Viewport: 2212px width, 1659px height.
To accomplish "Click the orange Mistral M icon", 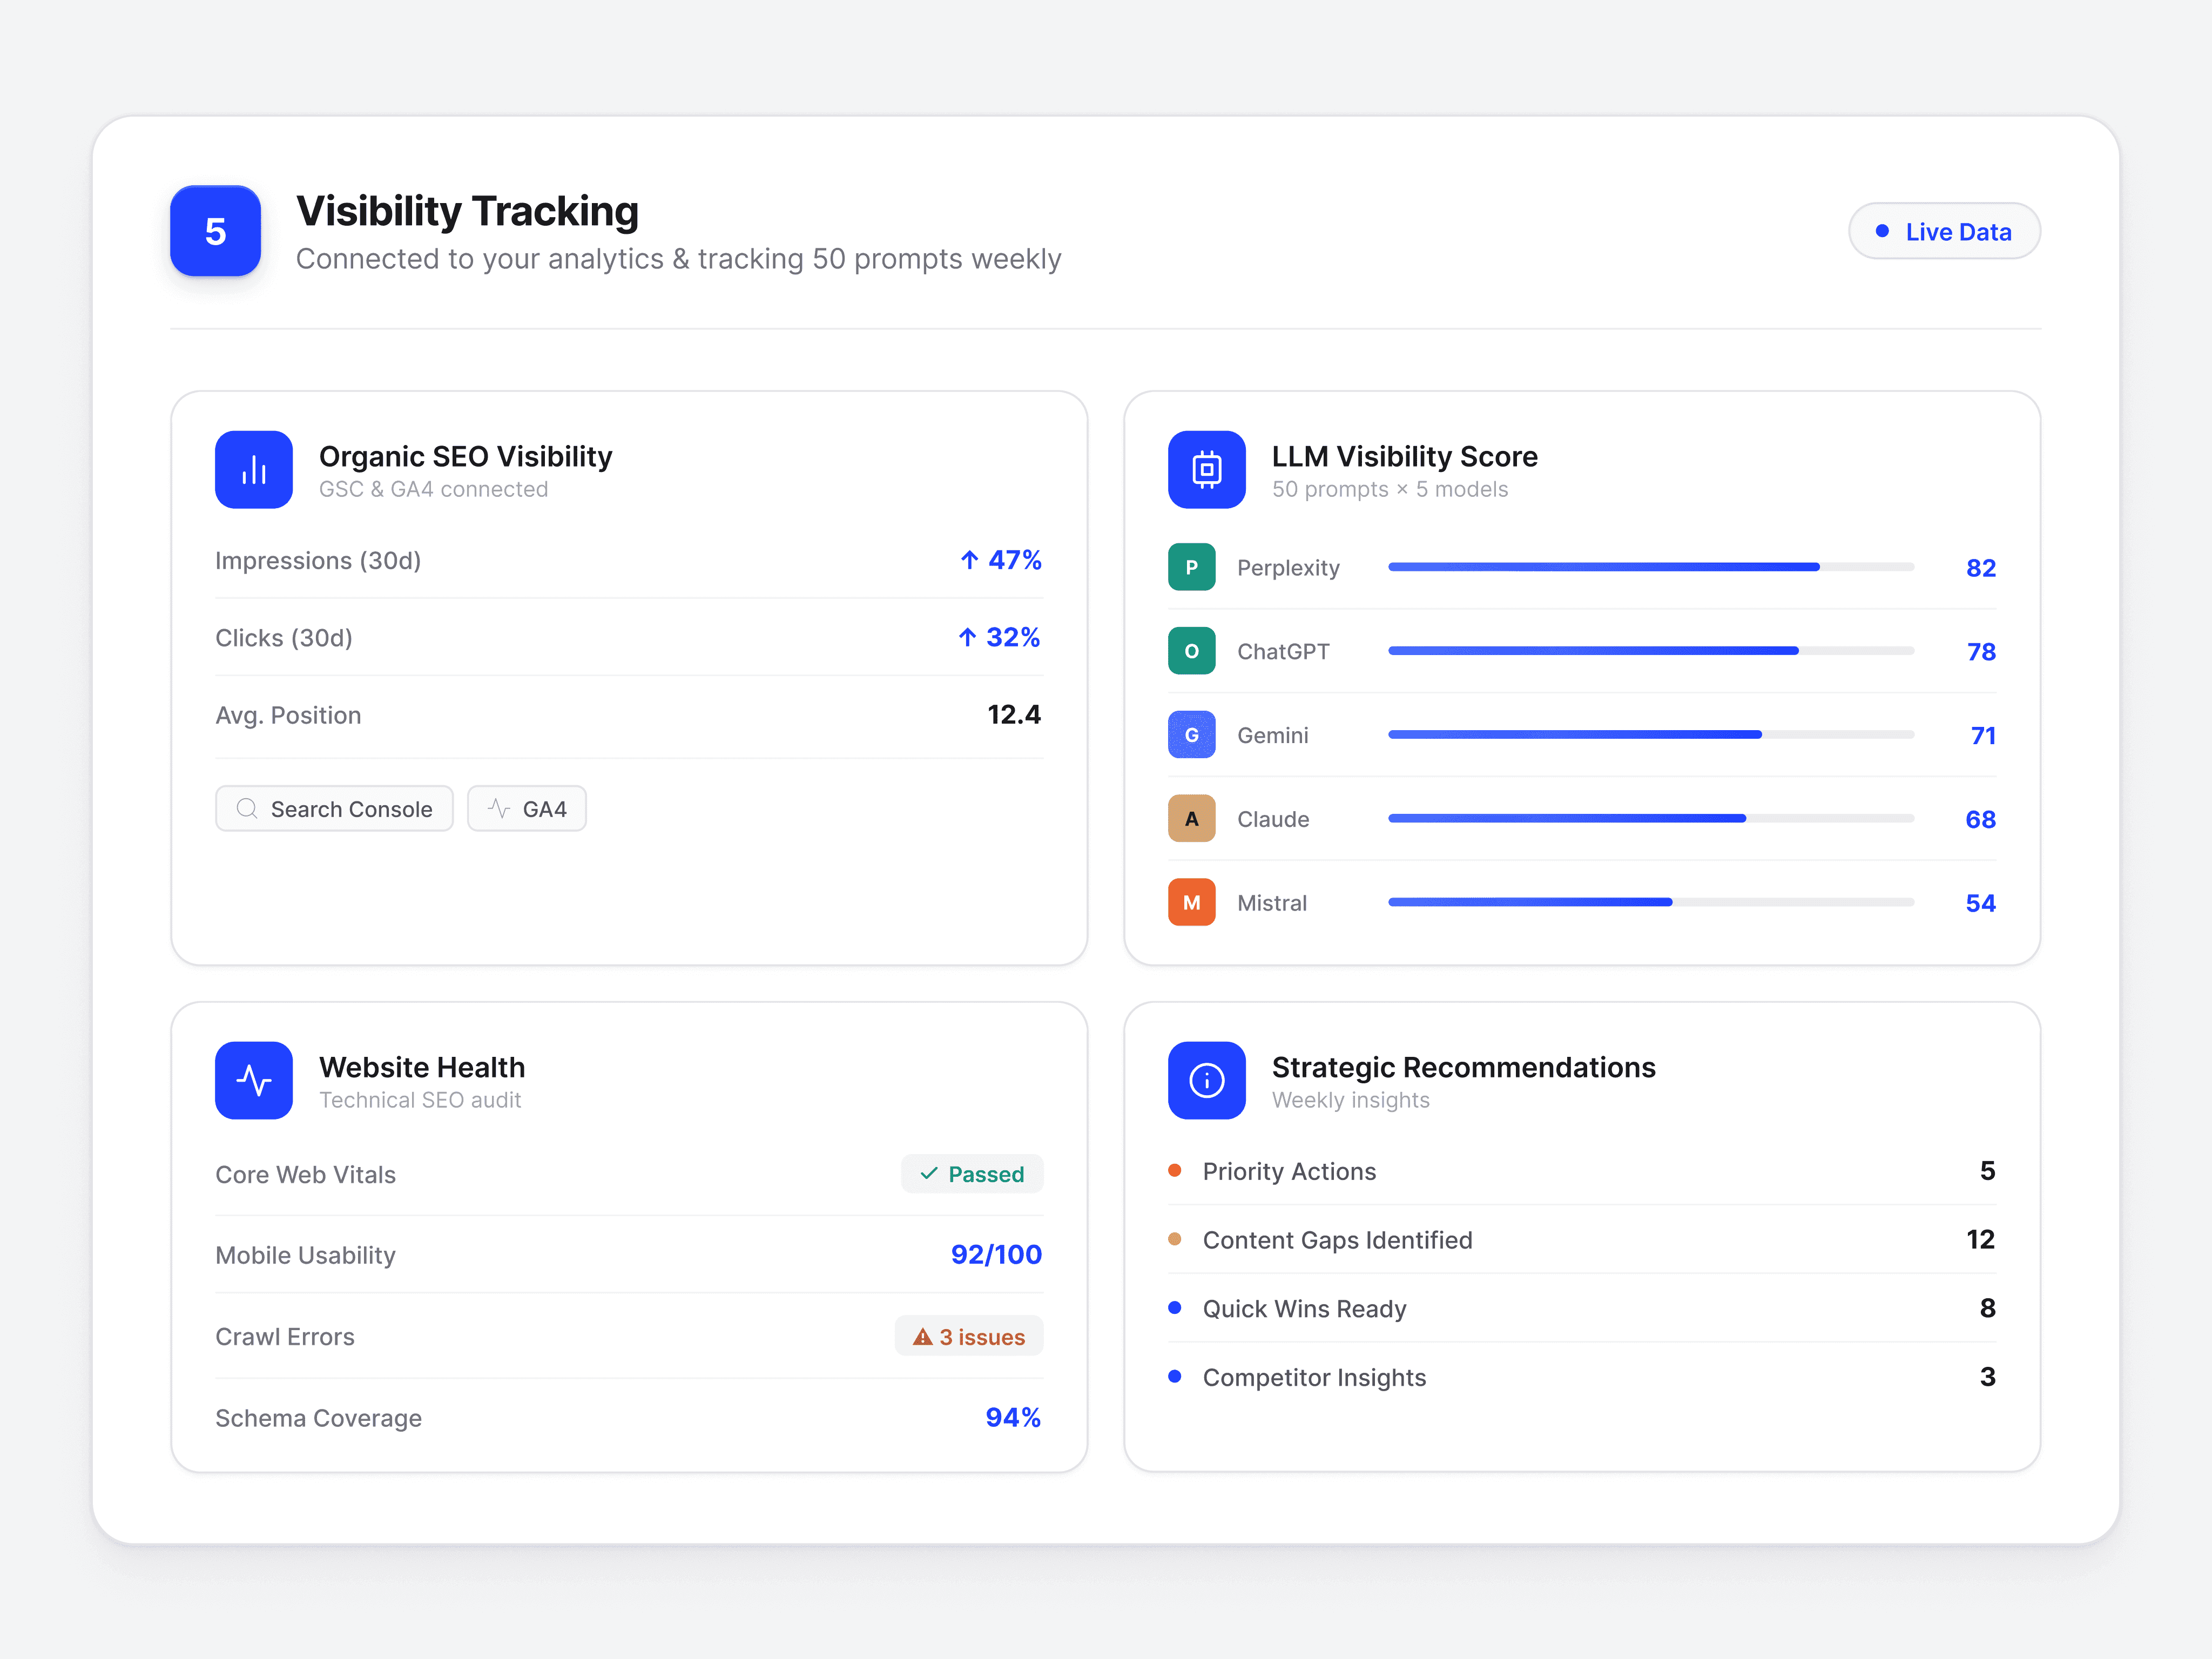I will point(1191,902).
